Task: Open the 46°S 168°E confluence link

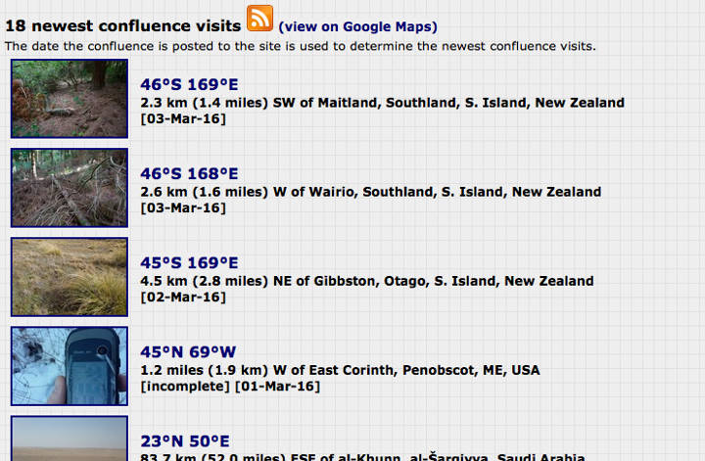Action: [189, 173]
